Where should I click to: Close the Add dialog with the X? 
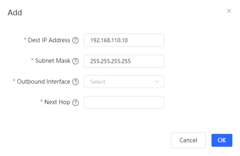coord(229,11)
